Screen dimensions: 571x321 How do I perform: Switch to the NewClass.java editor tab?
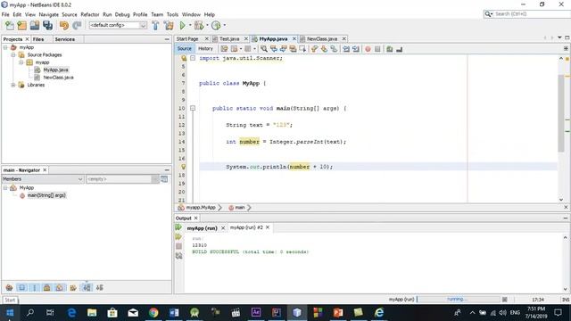pos(322,39)
